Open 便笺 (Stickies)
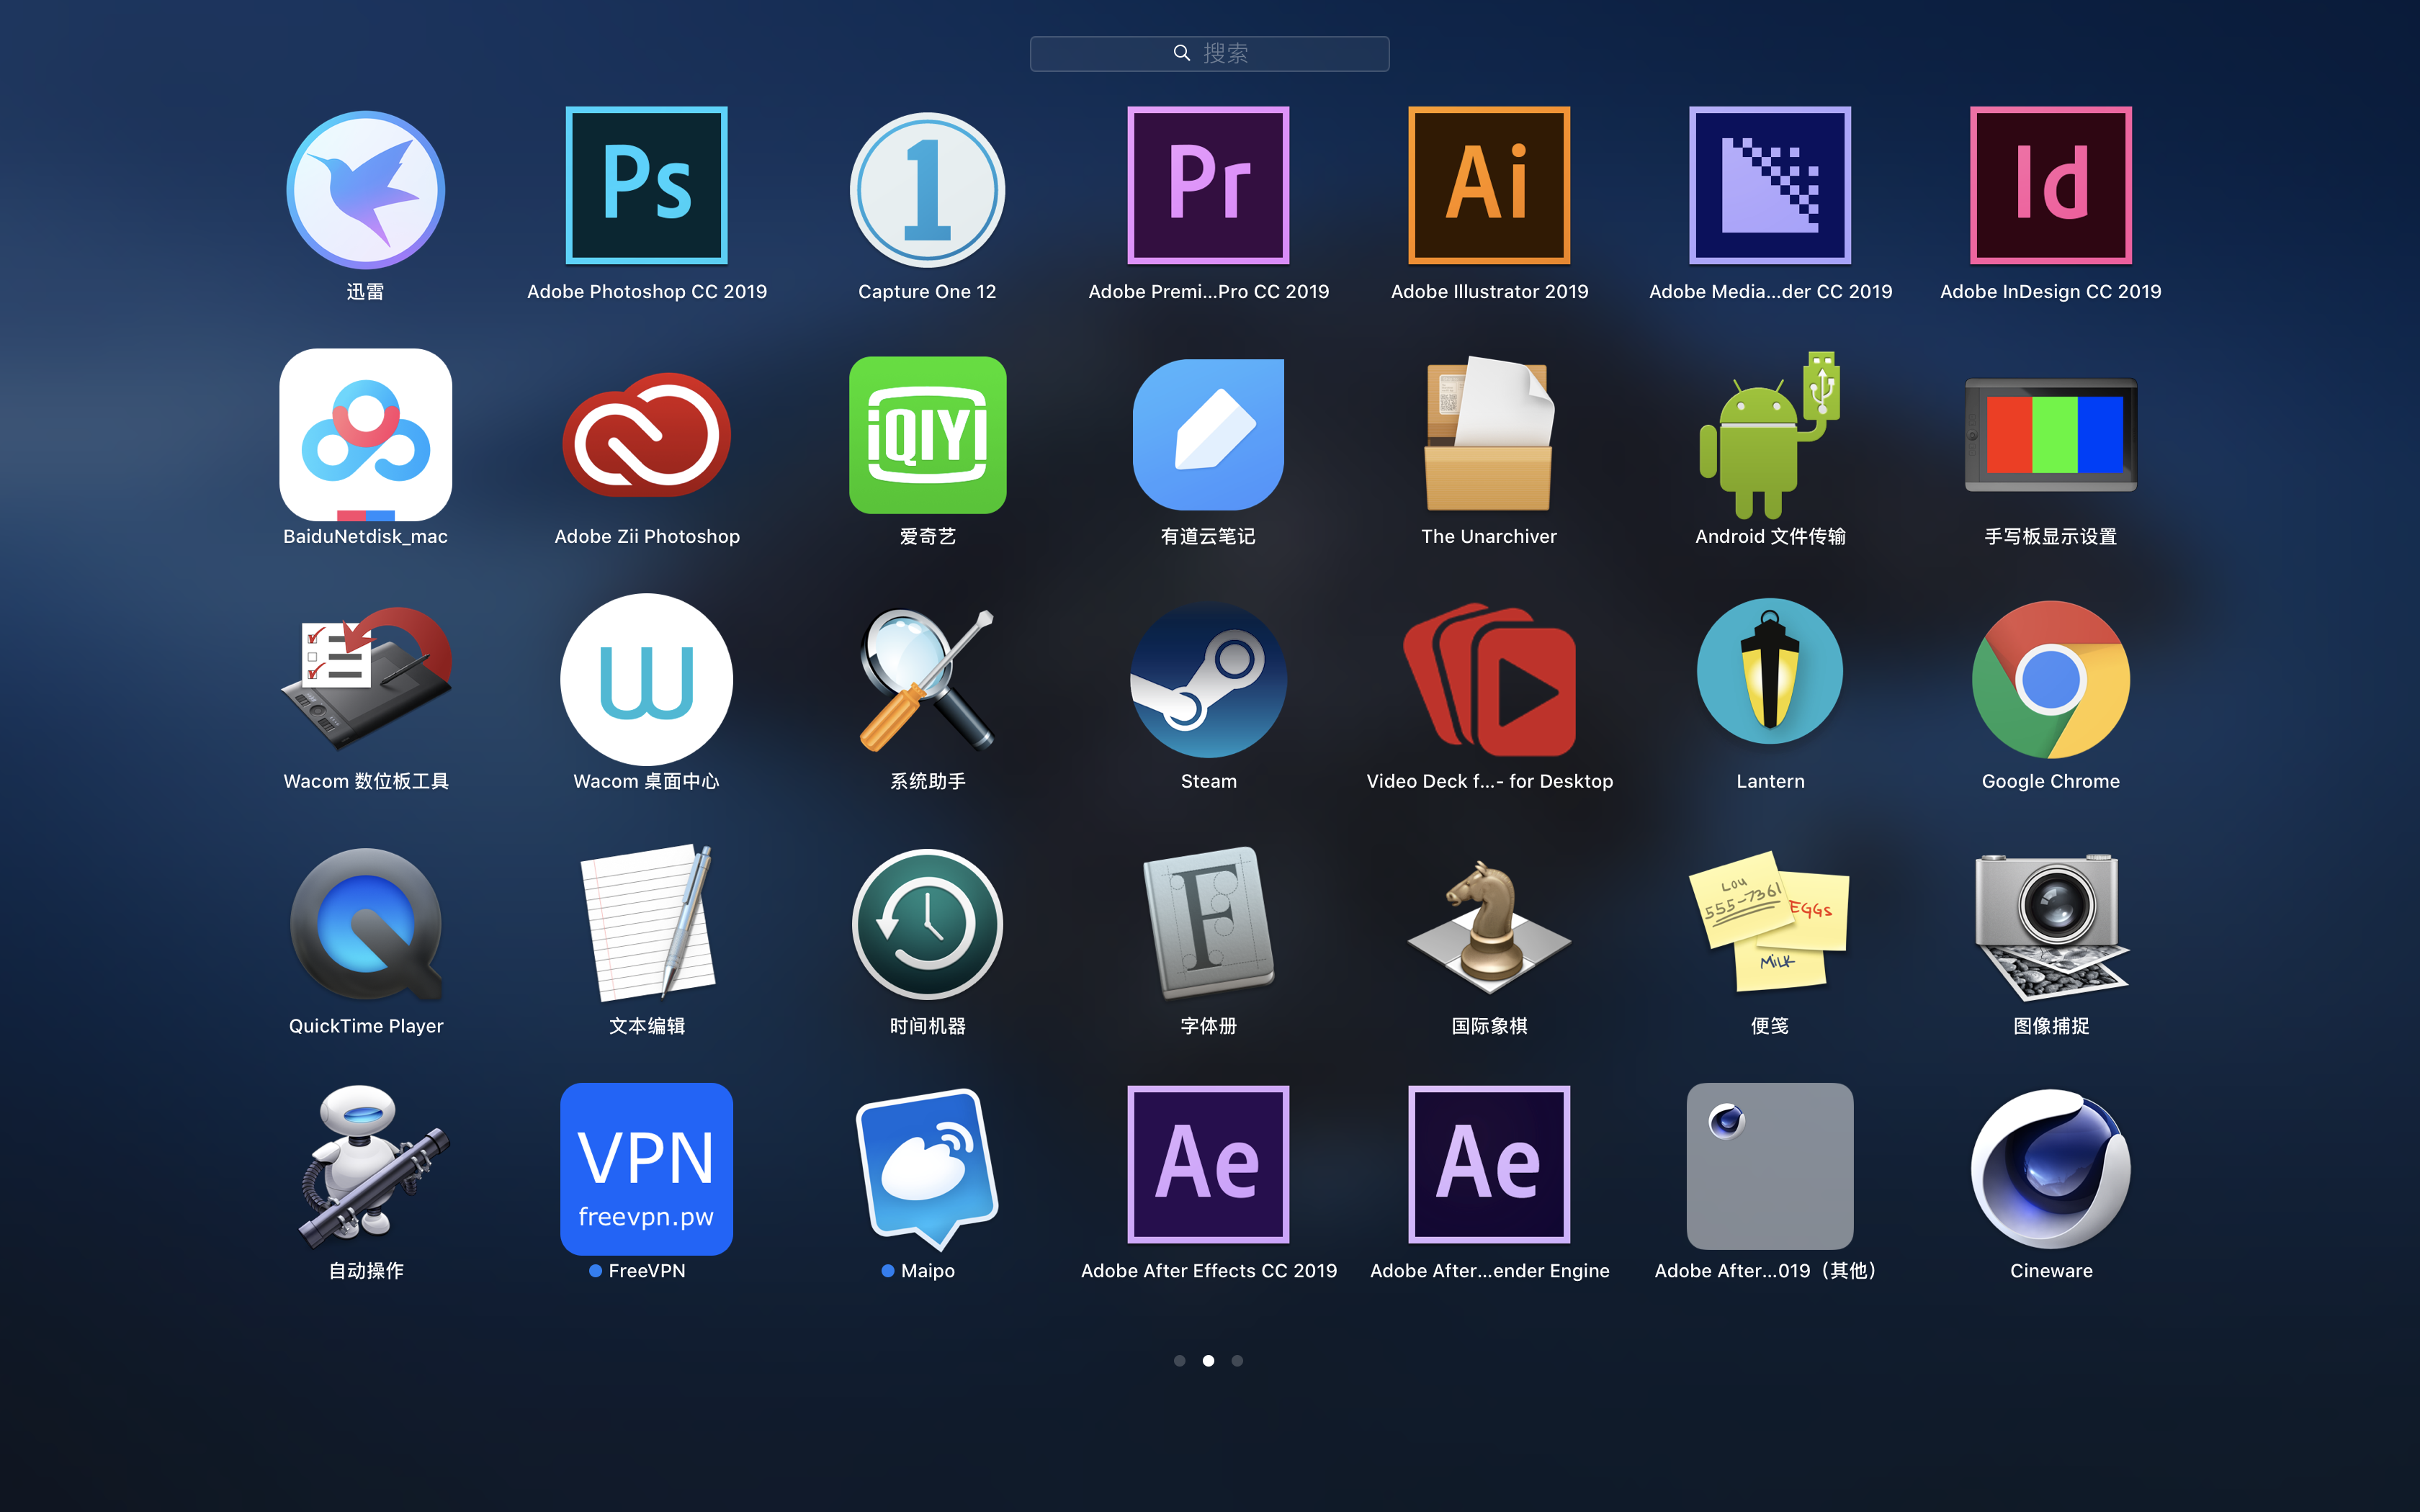Image resolution: width=2420 pixels, height=1512 pixels. click(1770, 921)
